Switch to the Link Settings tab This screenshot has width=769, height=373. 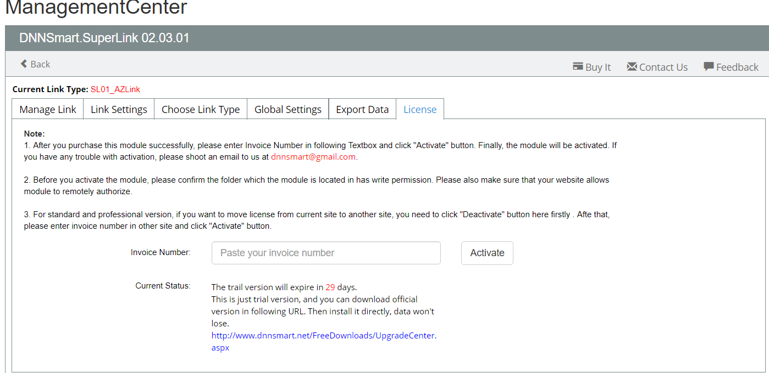(x=119, y=109)
